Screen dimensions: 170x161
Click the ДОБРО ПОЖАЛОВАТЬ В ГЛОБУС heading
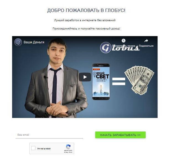[x=86, y=11]
